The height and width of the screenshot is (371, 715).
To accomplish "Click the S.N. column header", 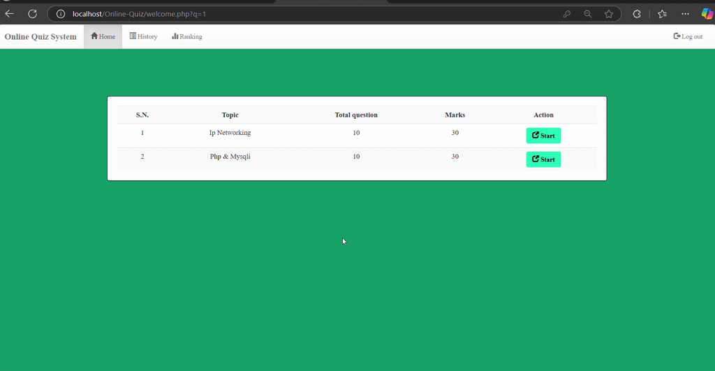I will (x=142, y=115).
